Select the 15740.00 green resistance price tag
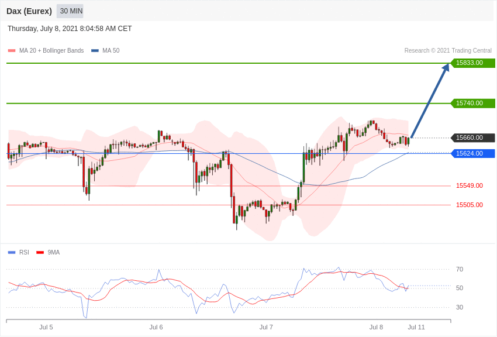Screen dimensions: 497x337 [x=472, y=104]
